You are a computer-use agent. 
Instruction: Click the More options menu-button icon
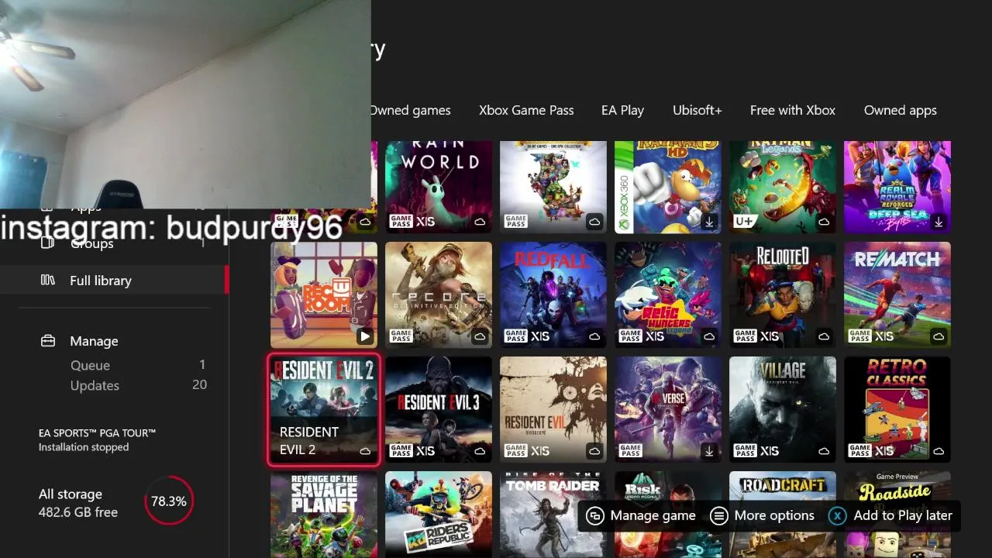719,515
